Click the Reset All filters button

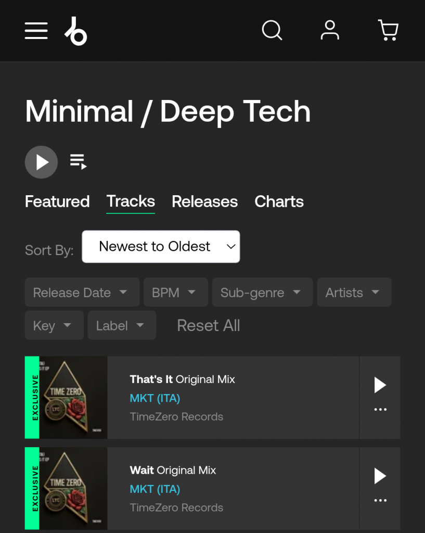pos(208,325)
